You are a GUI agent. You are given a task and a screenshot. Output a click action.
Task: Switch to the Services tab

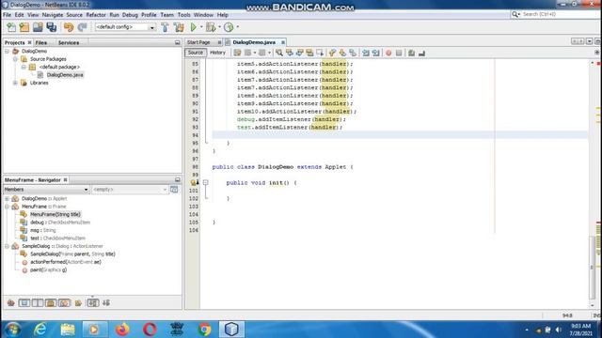point(69,42)
